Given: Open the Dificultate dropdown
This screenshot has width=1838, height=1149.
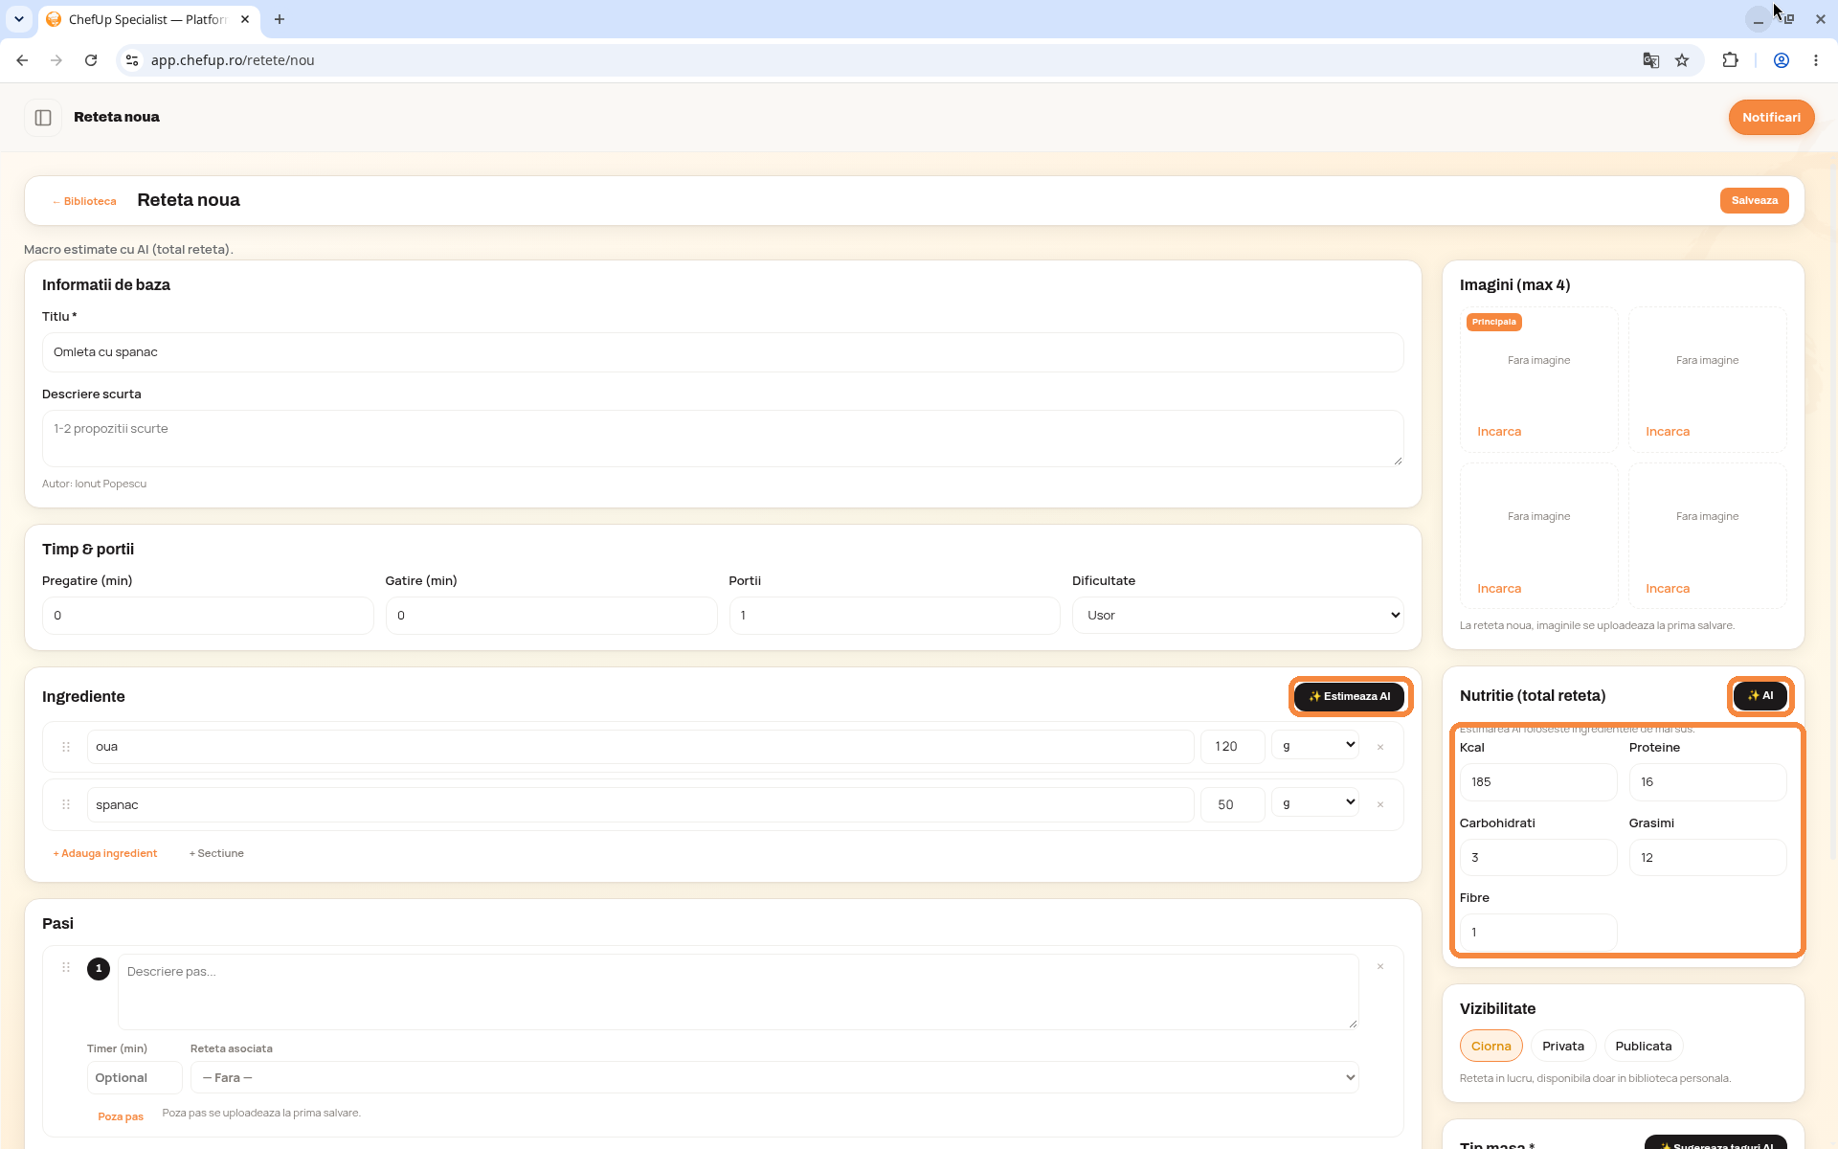Looking at the screenshot, I should point(1238,616).
